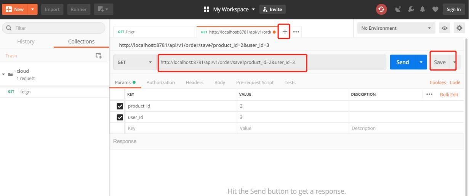This screenshot has height=196, width=469.
Task: Open the params table column options ellipsis
Action: coord(429,94)
